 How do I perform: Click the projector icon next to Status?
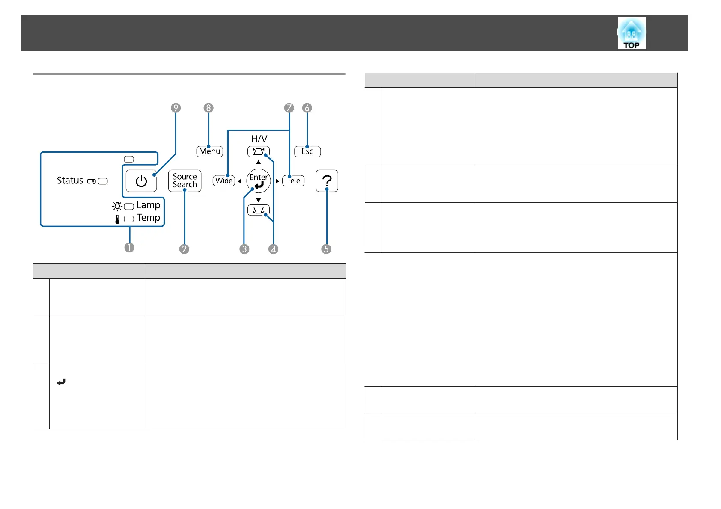click(91, 181)
